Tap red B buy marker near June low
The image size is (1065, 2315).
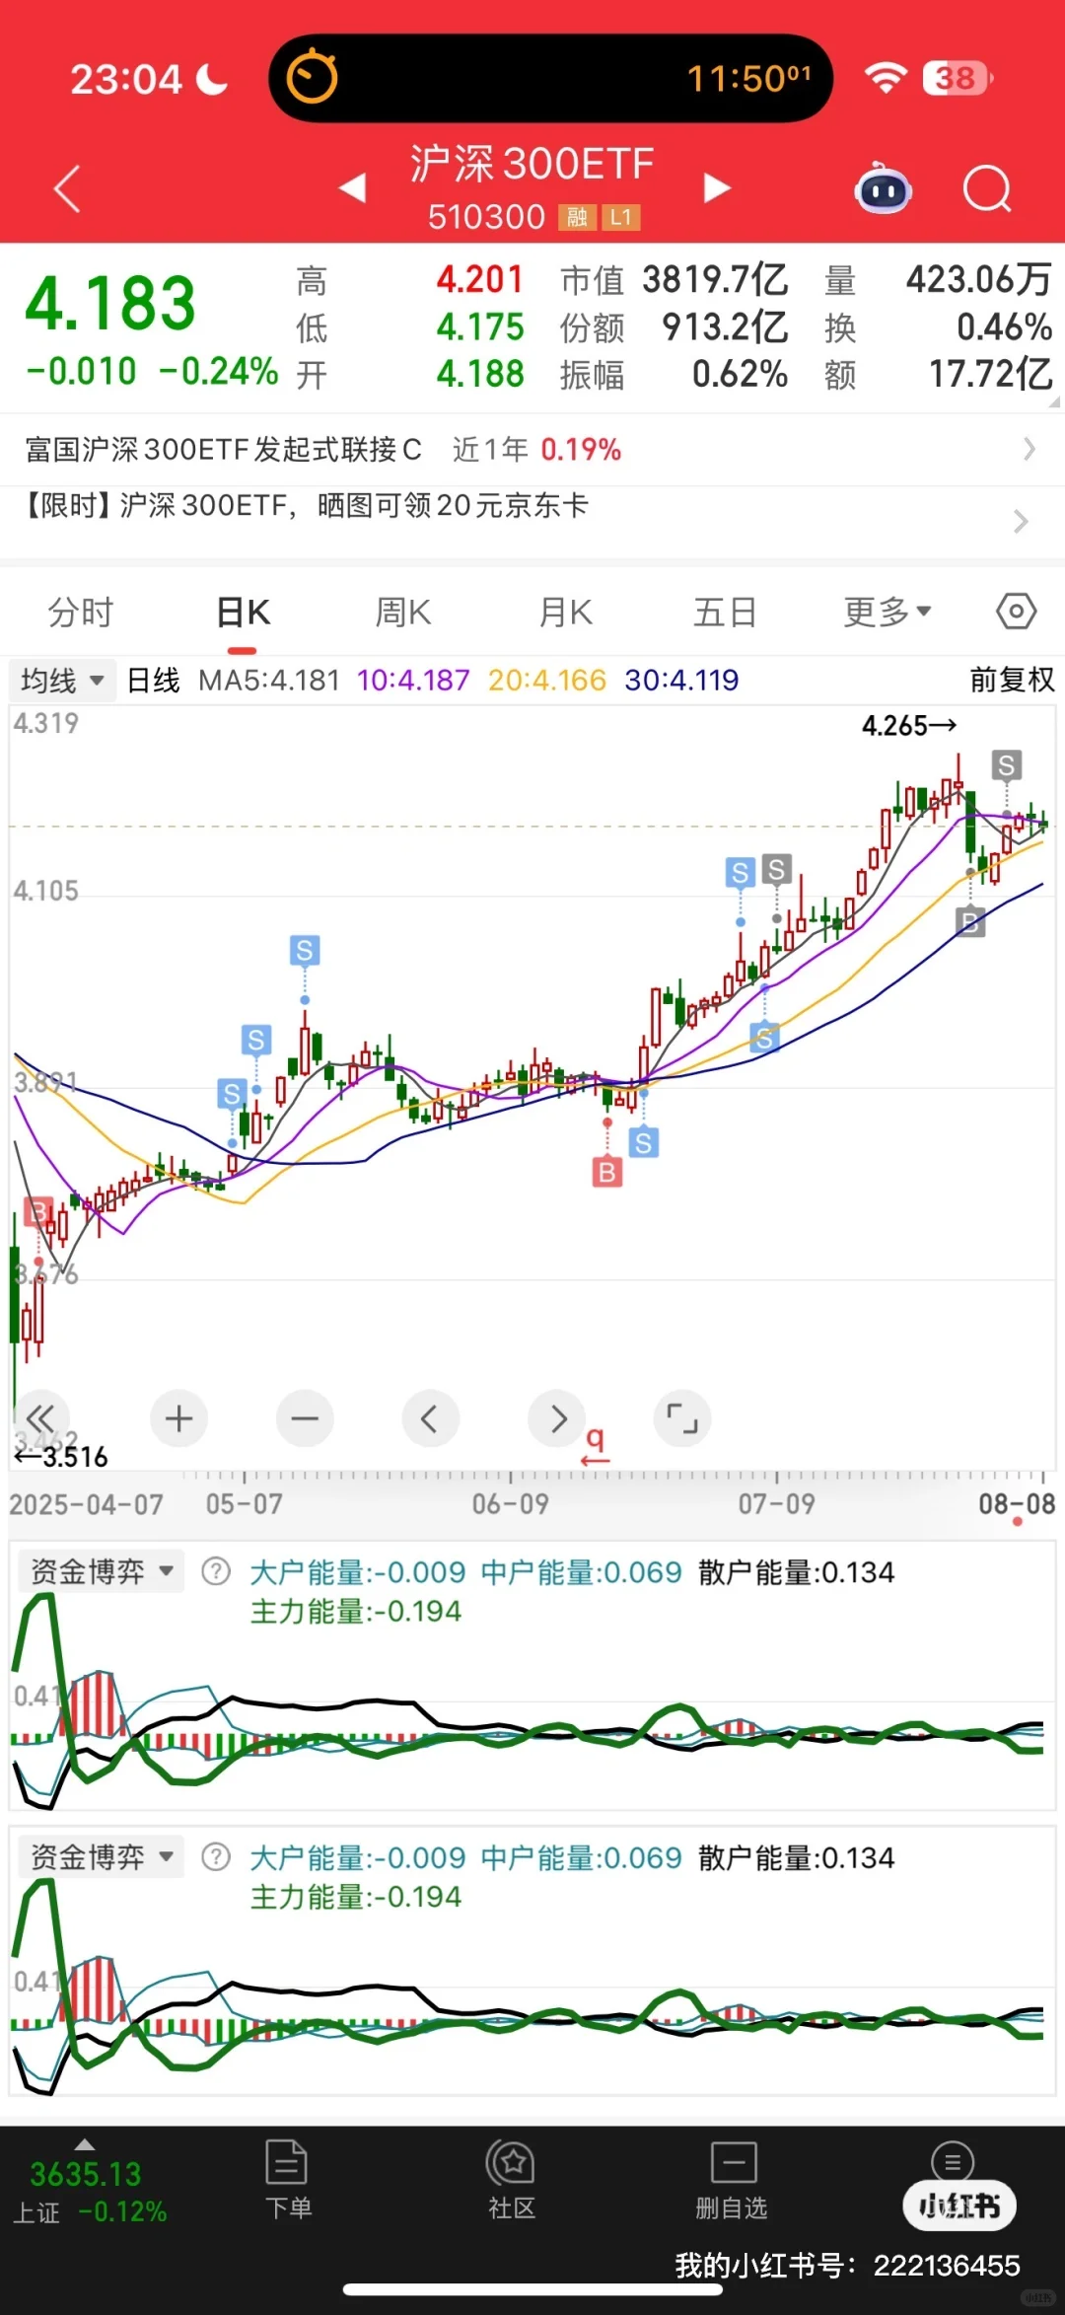(x=606, y=1172)
